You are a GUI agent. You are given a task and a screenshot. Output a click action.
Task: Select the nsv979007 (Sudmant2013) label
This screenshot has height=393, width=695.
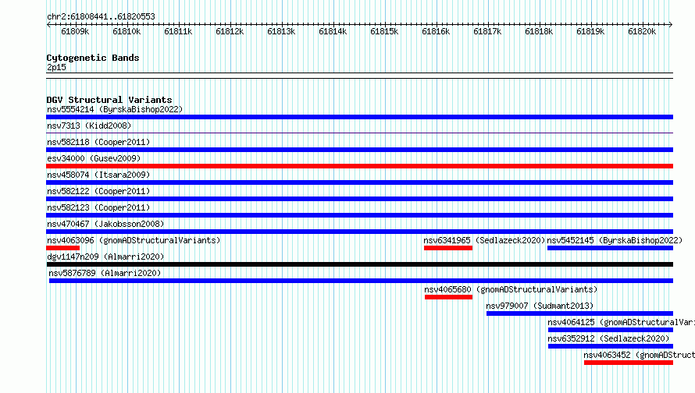540,306
